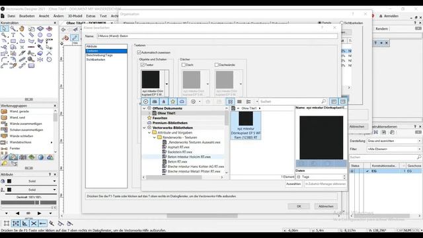This screenshot has width=423, height=238.
Task: Open the Textur swatch dropdown arrow
Action: [x=167, y=84]
